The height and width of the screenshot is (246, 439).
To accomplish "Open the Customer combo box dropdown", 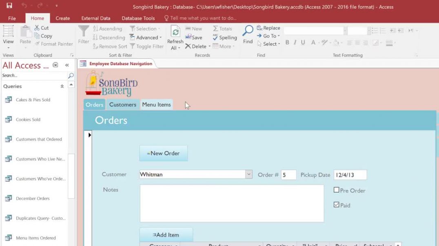I will 248,174.
